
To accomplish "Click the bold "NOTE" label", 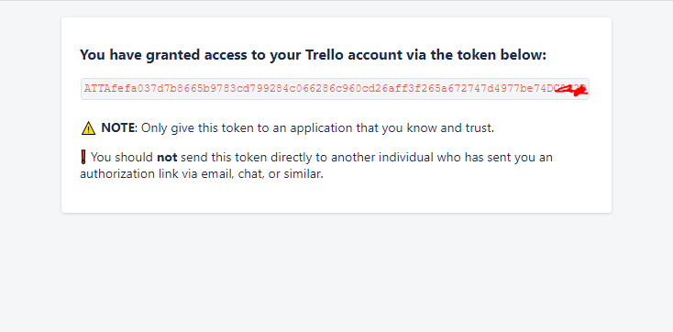I will [118, 128].
